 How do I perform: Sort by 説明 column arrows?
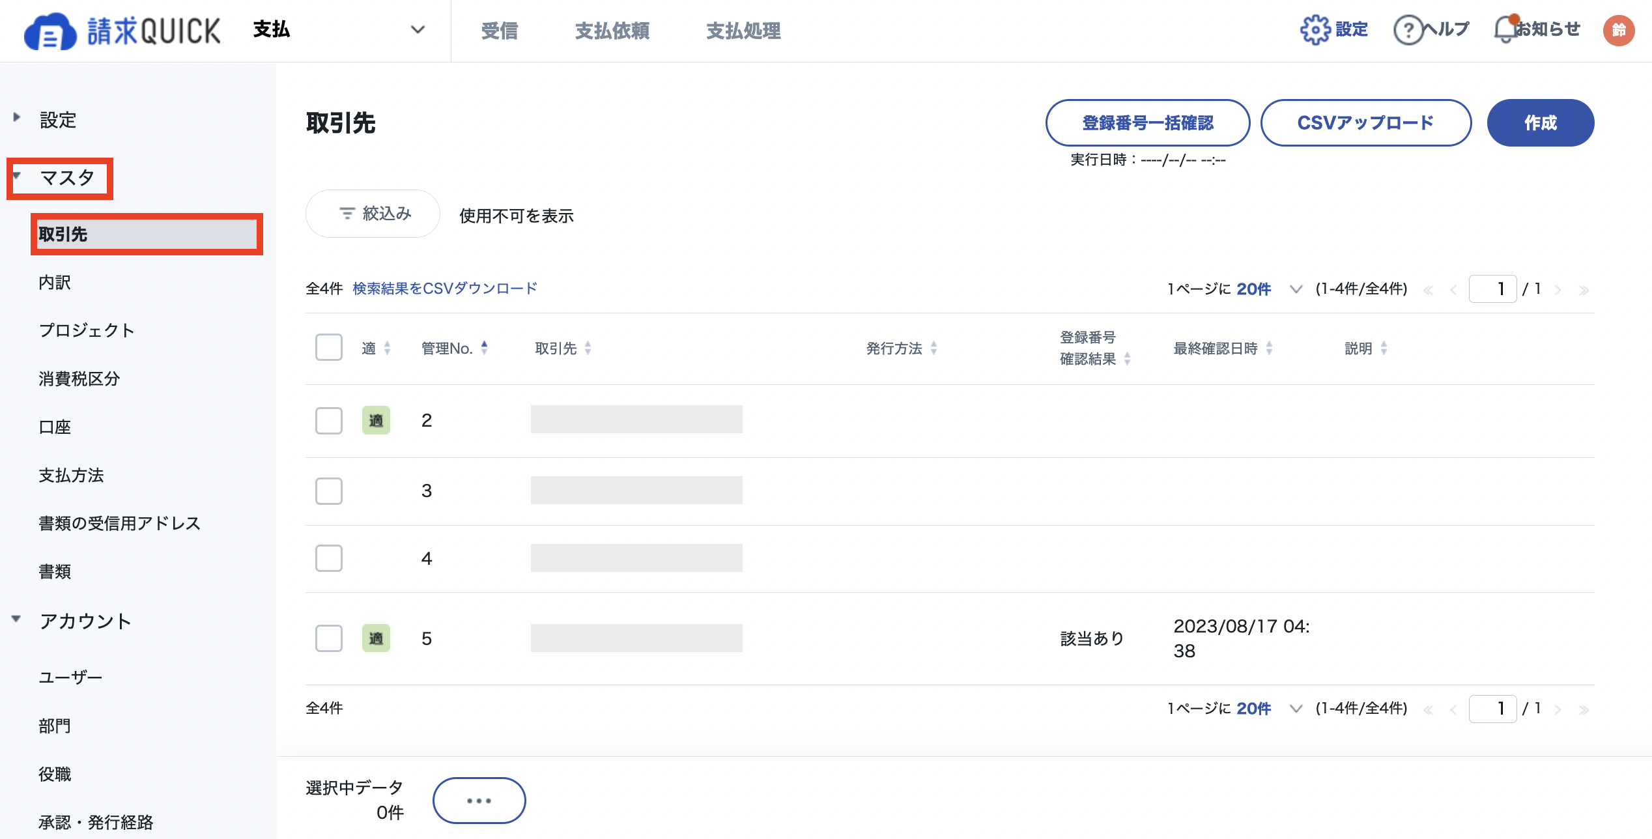[x=1384, y=348]
